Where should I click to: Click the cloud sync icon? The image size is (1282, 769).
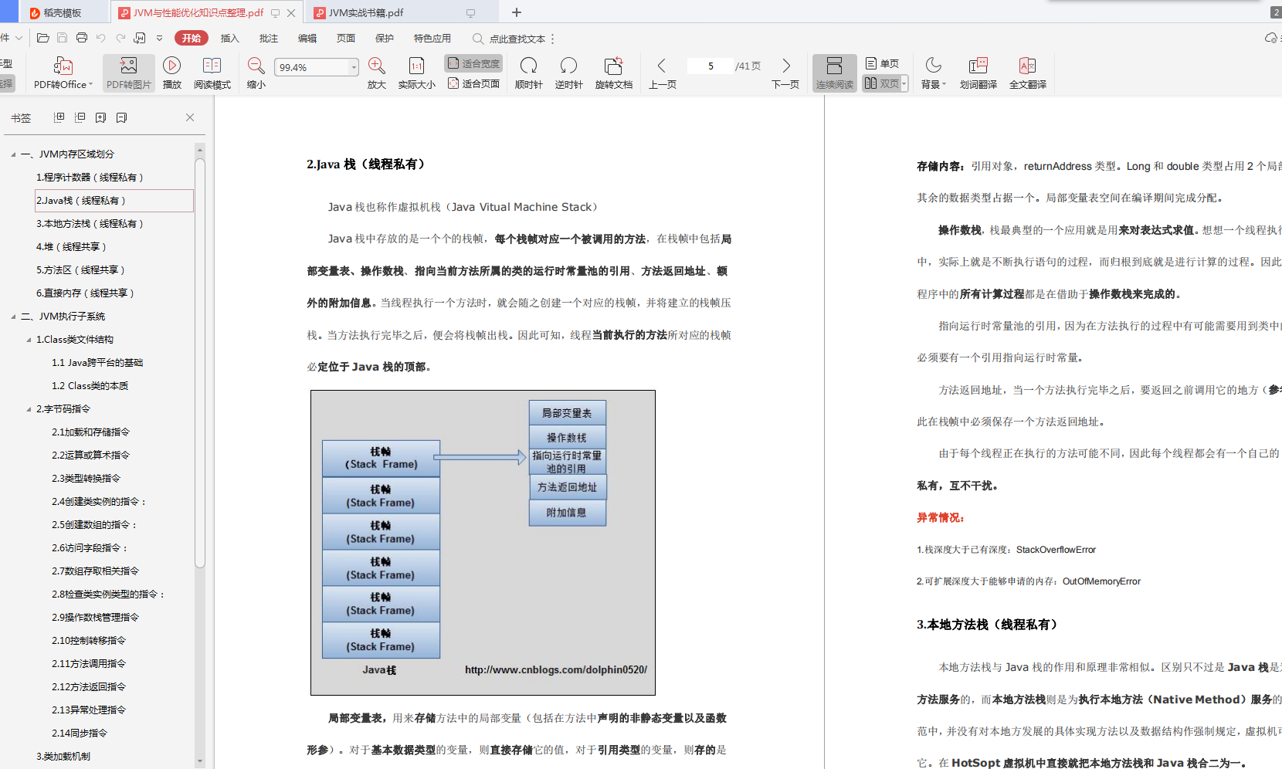[1271, 38]
